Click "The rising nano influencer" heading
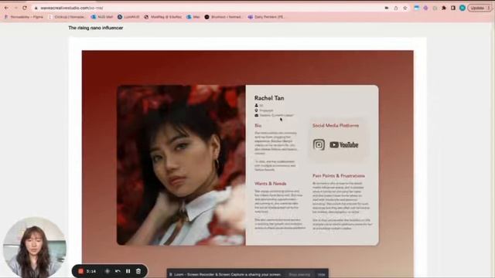Screen dimensions: 495x278 coord(96,28)
